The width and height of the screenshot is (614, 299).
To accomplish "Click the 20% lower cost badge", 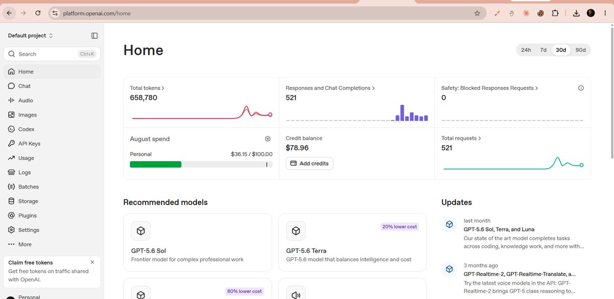I will 400,226.
